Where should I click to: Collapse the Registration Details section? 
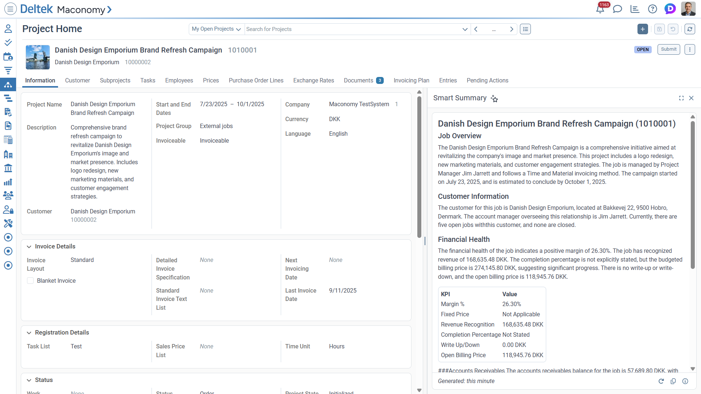click(x=29, y=333)
